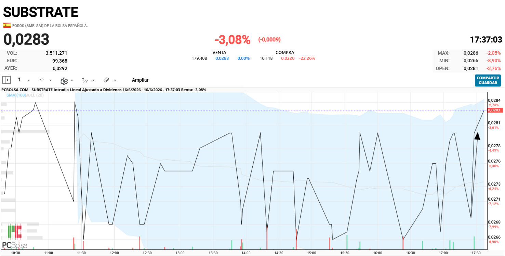Click the -8,90% MIN percentage in the stats panel
The height and width of the screenshot is (256, 505).
(494, 61)
